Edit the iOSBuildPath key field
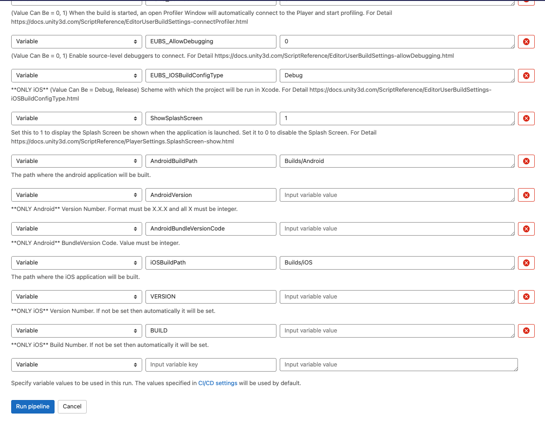This screenshot has width=545, height=434. pos(211,263)
